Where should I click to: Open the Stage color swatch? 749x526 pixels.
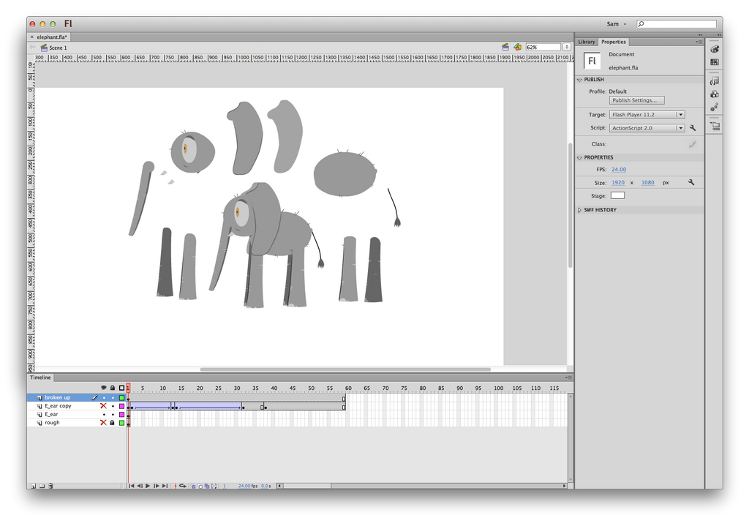[x=617, y=195]
